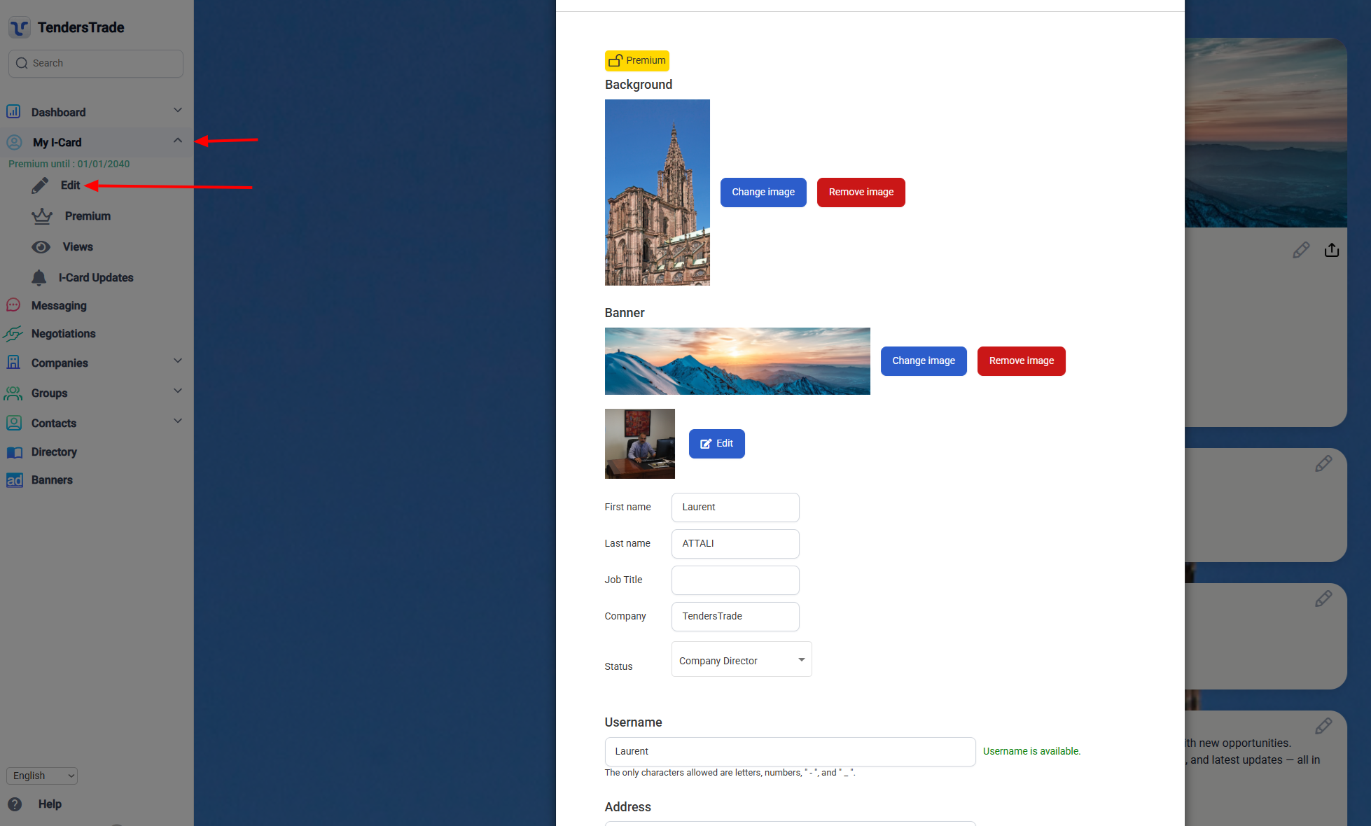Go to the Banners menu item
The width and height of the screenshot is (1371, 826).
point(52,480)
